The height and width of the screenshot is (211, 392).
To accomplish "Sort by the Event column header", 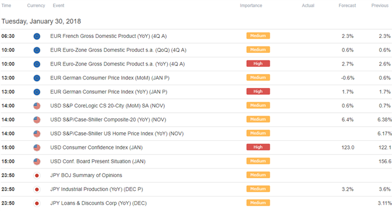I will pos(58,6).
